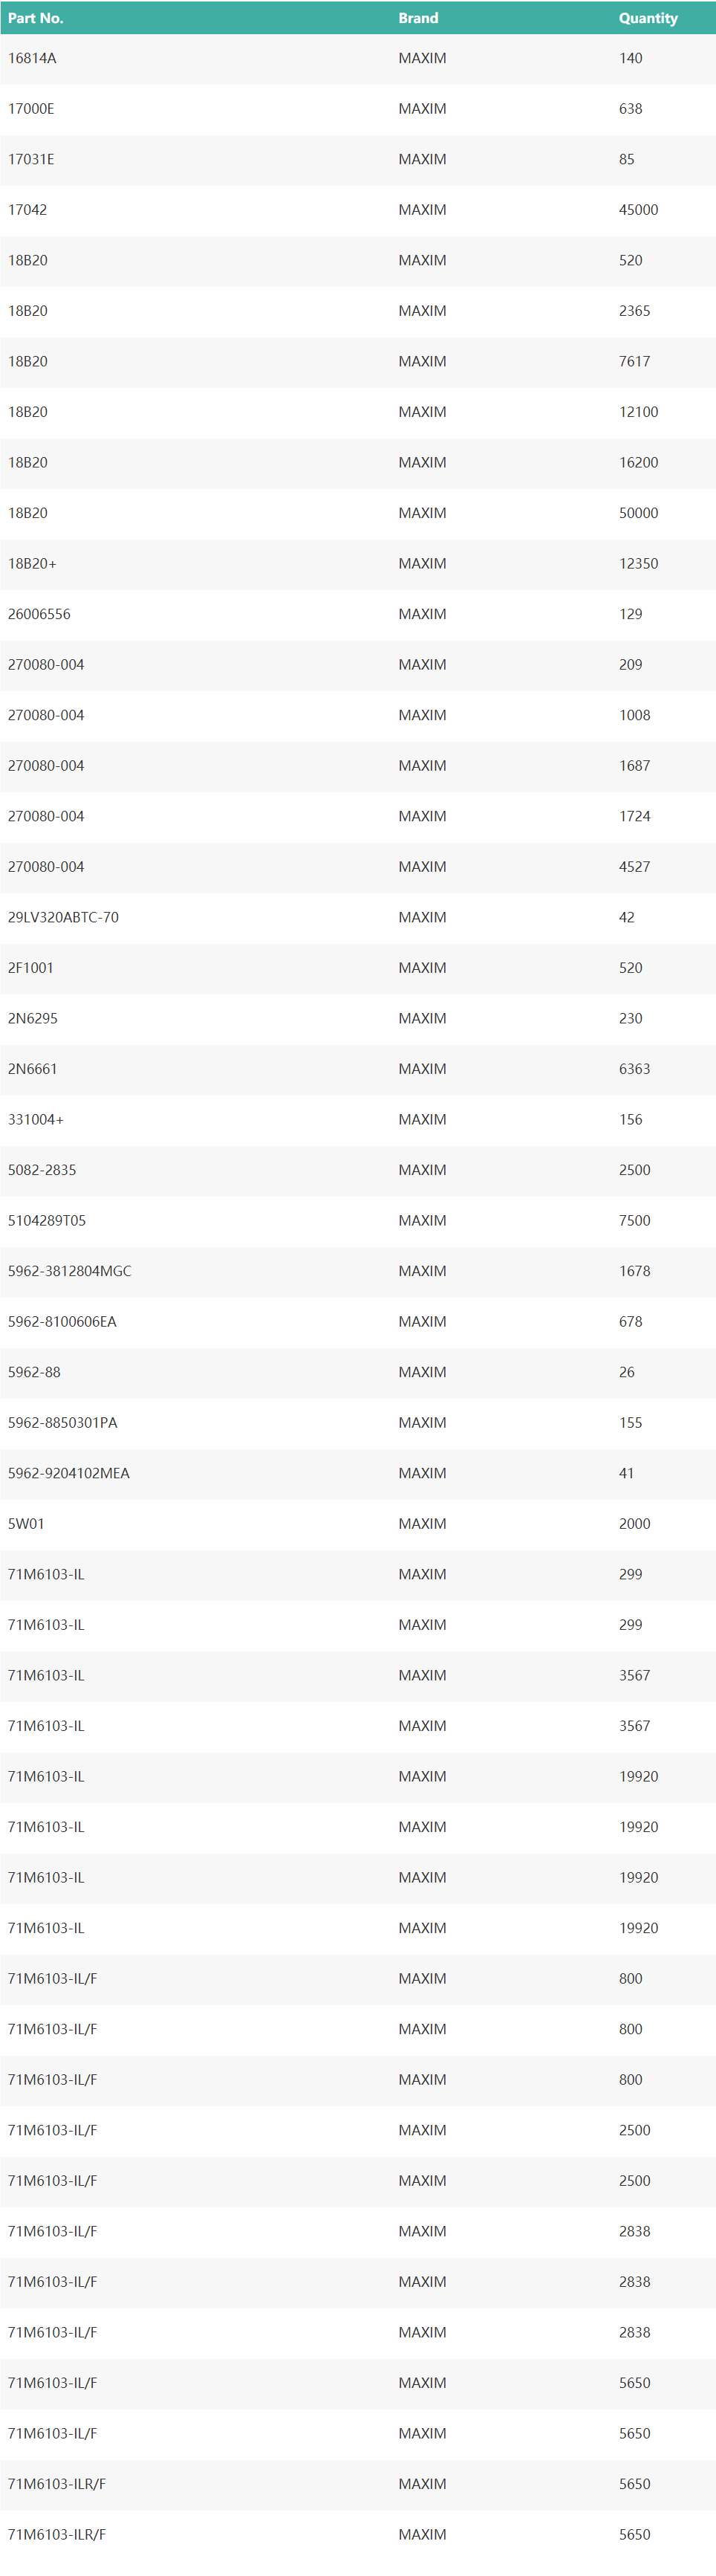Screen dimensions: 716x2576
Task: Click the quantity value 45000
Action: (638, 210)
